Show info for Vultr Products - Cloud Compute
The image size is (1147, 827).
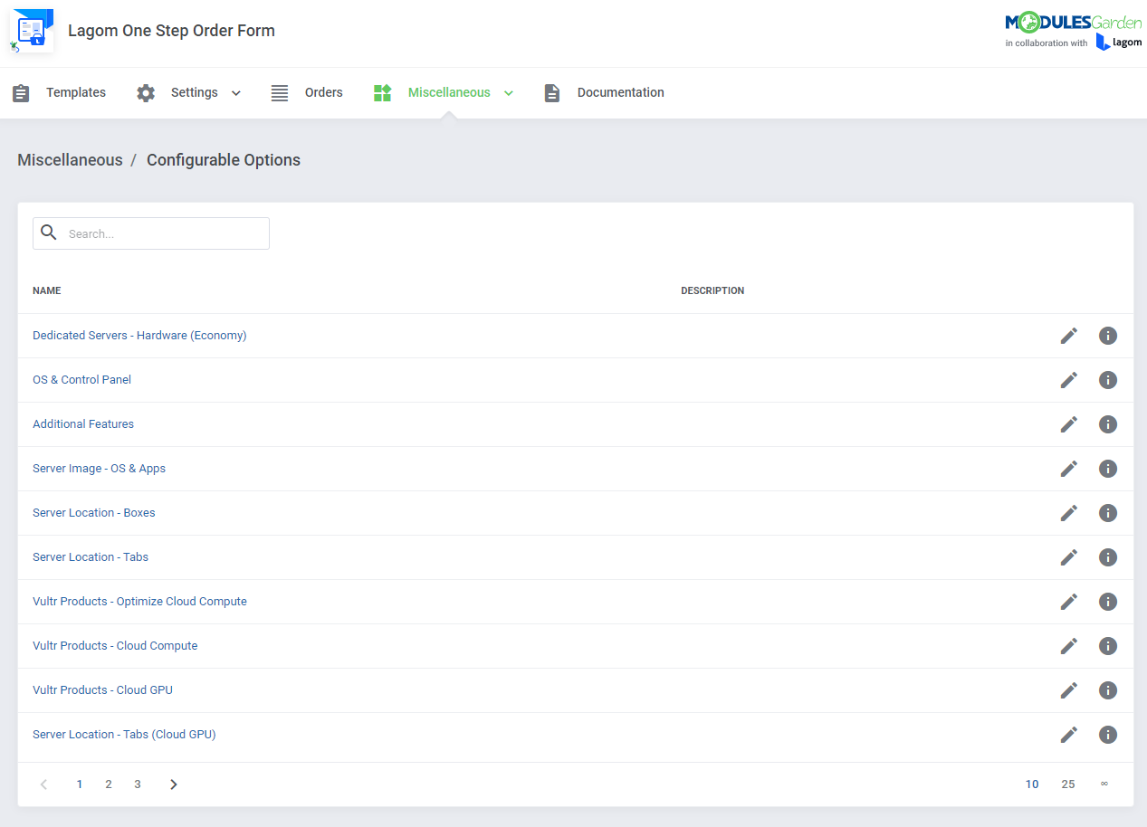click(1108, 646)
